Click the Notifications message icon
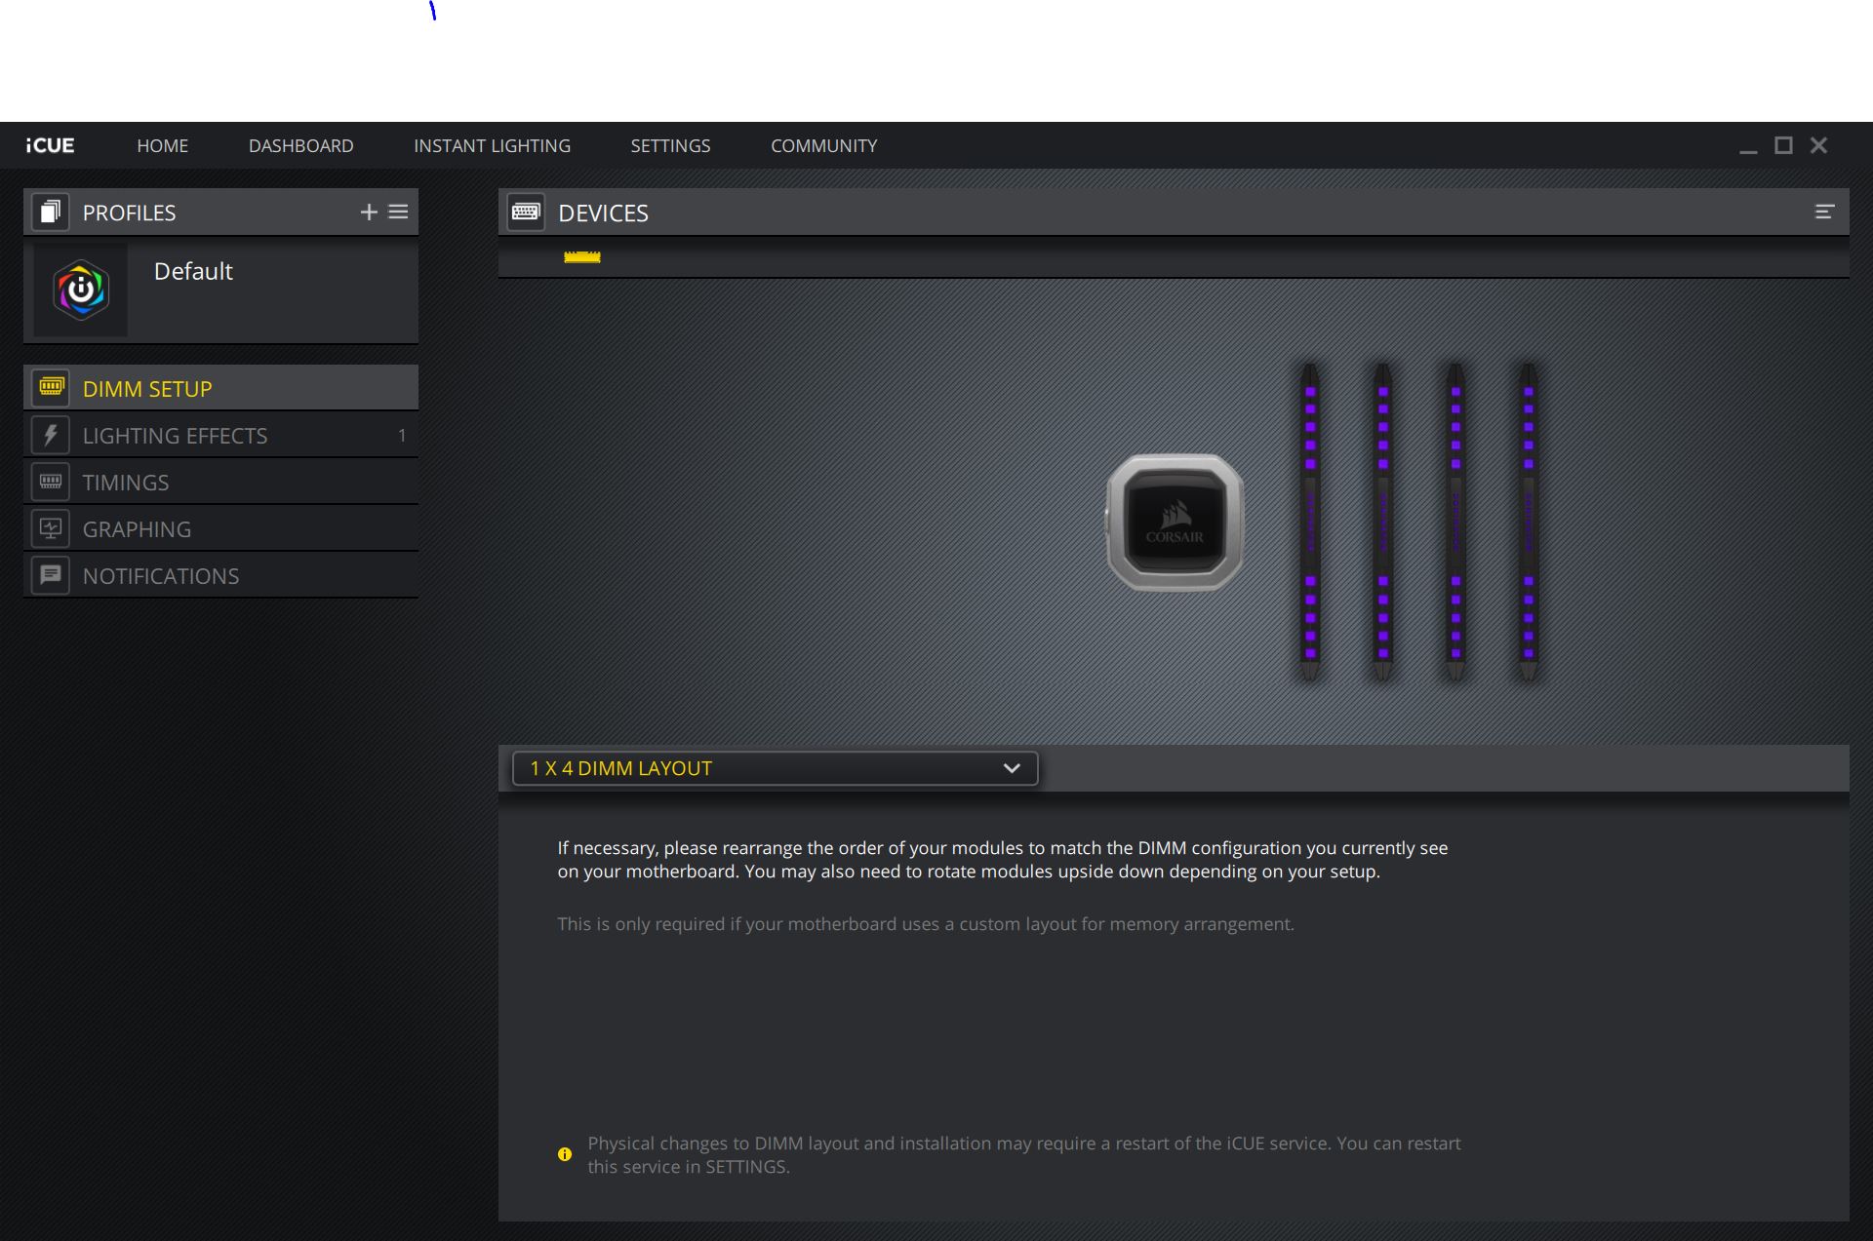The width and height of the screenshot is (1873, 1241). 51,575
